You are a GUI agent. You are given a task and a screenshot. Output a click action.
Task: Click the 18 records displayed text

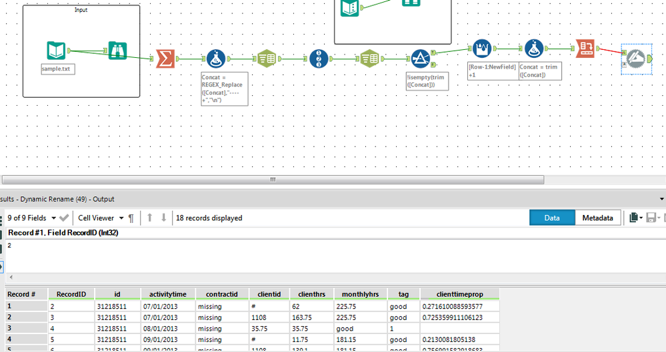coord(209,218)
